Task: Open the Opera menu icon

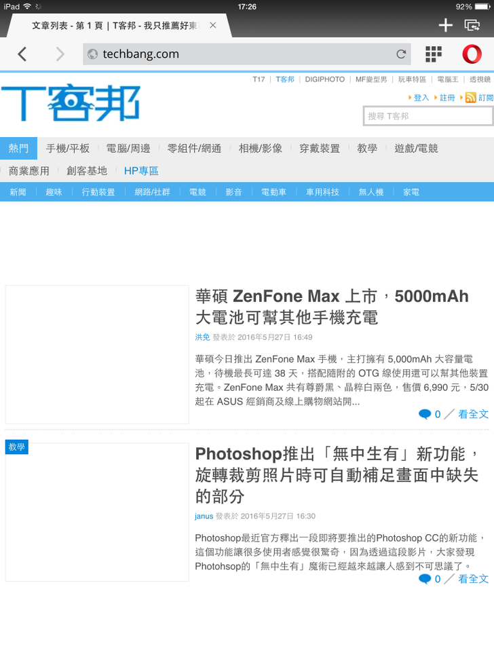Action: pyautogui.click(x=472, y=54)
